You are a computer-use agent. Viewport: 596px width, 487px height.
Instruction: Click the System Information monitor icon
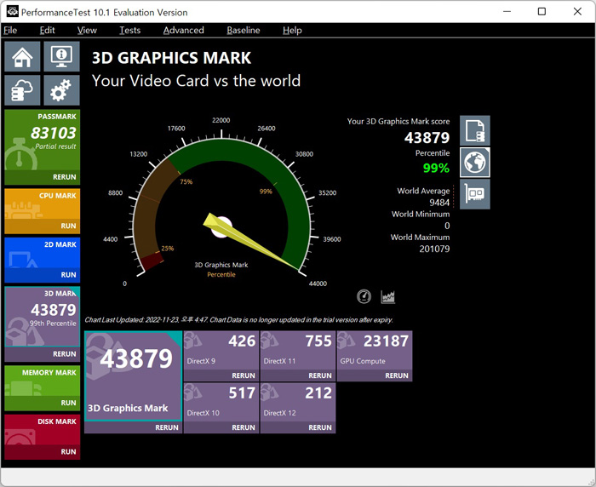(61, 57)
